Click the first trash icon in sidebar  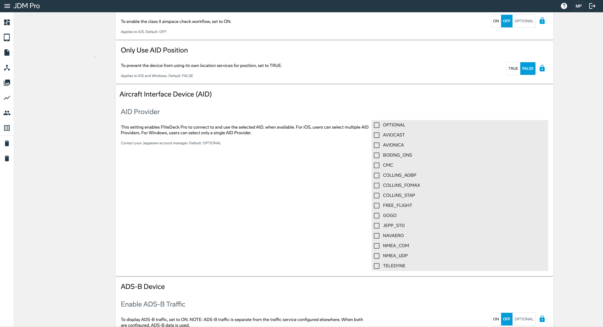click(x=7, y=143)
